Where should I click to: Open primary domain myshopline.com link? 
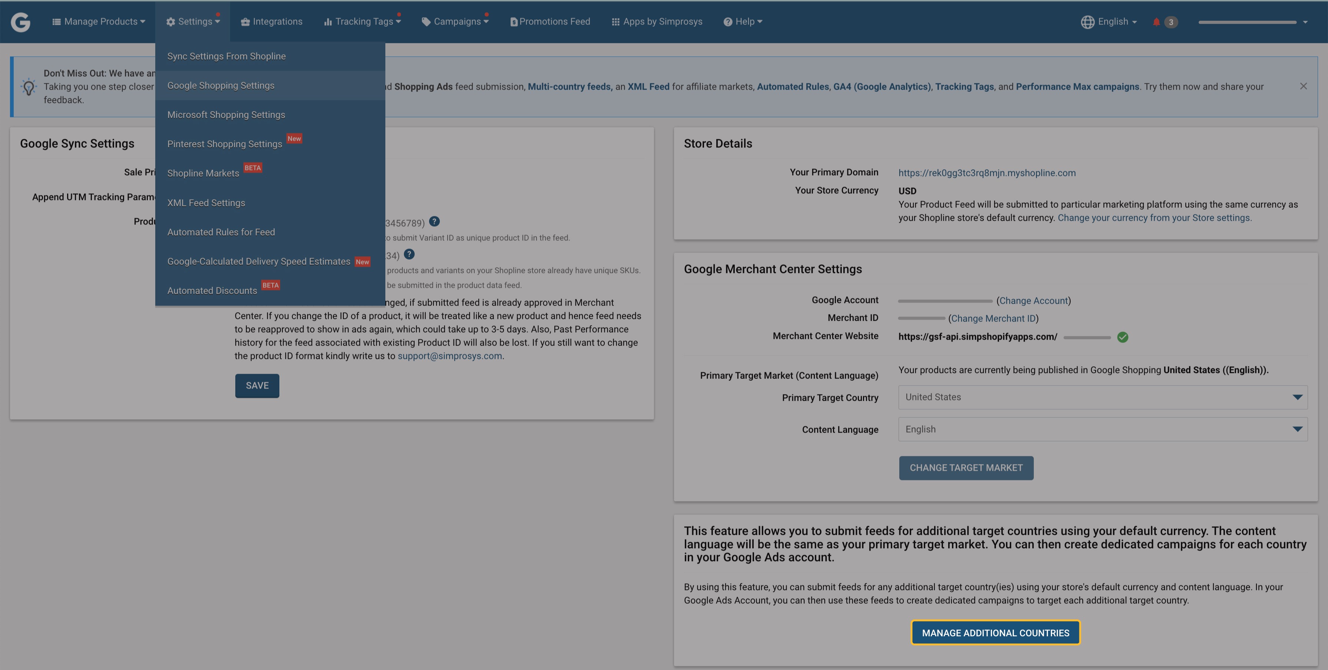pyautogui.click(x=987, y=173)
